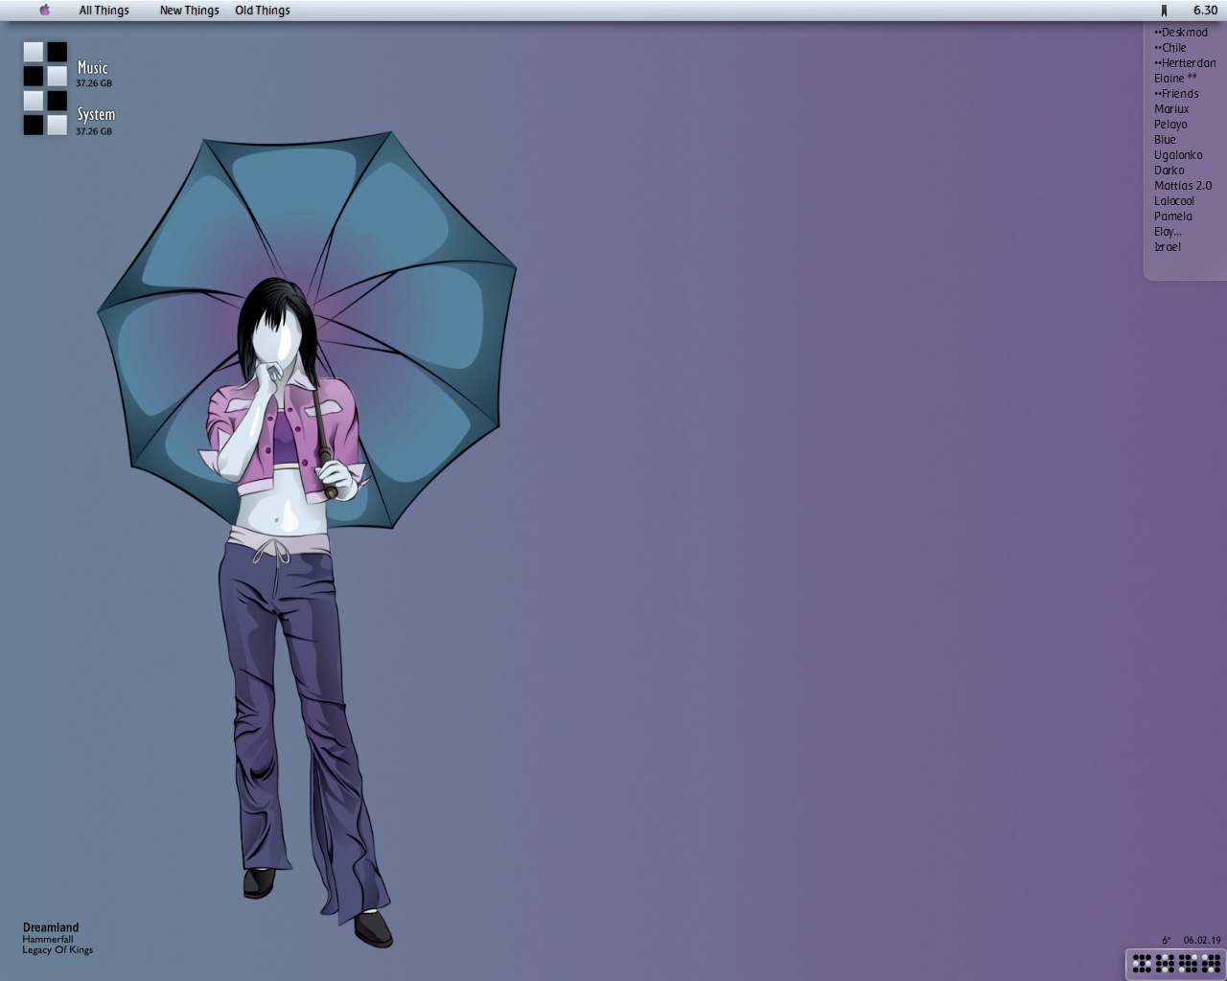Open the All Things menu

[x=104, y=11]
